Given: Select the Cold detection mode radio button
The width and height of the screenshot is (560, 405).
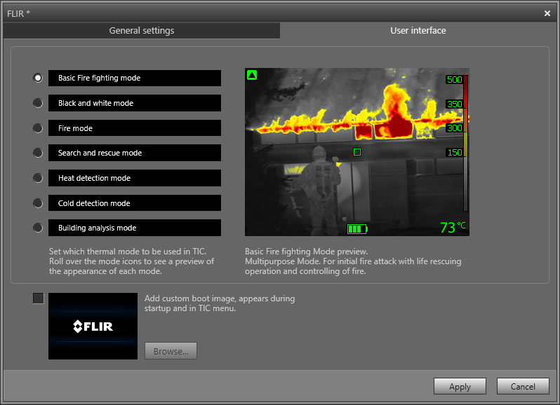Looking at the screenshot, I should point(38,203).
